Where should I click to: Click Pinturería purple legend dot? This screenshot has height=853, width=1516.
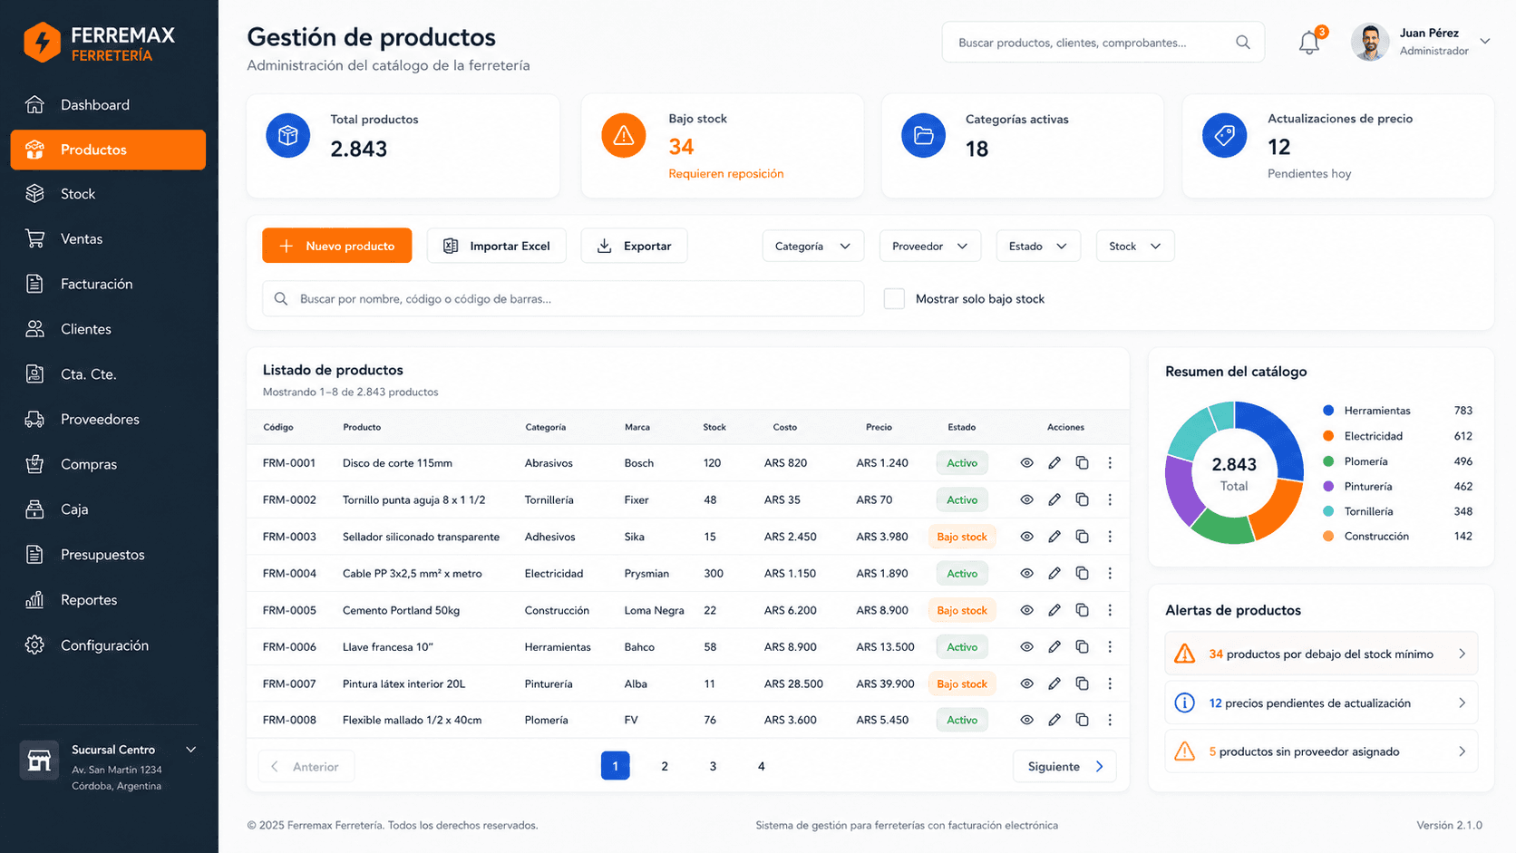(1328, 487)
